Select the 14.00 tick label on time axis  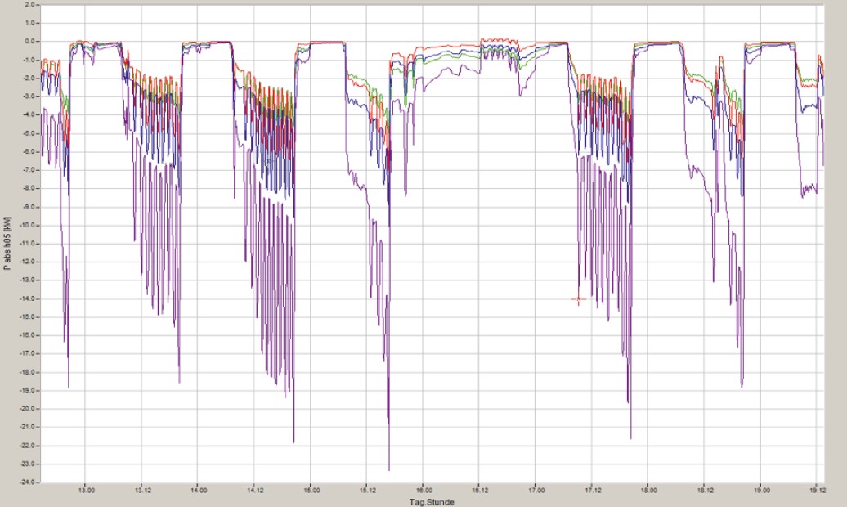click(199, 491)
